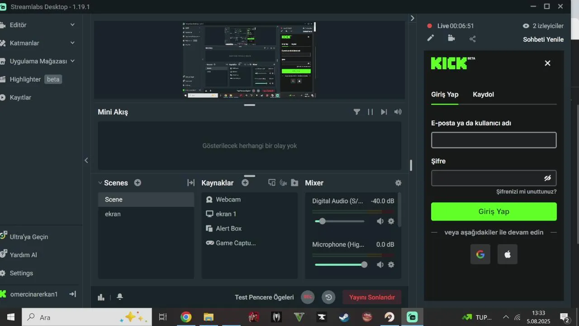The height and width of the screenshot is (326, 579).
Task: Share the stream with the share icon
Action: pos(473,39)
